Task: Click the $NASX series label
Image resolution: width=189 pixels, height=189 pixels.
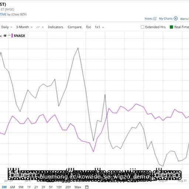Action: pos(20,36)
